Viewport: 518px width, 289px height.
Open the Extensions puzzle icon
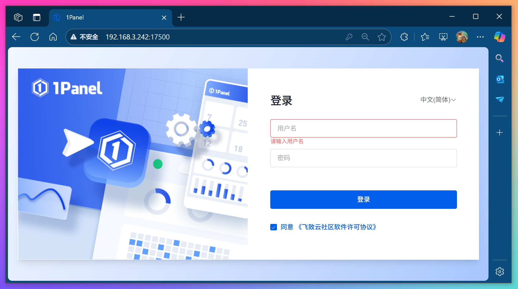(404, 37)
